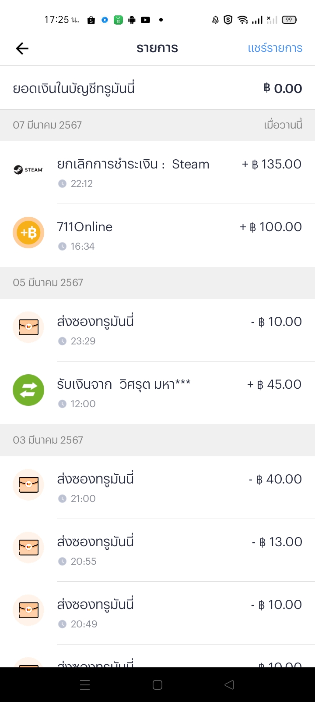Tap the back arrow icon

22,48
